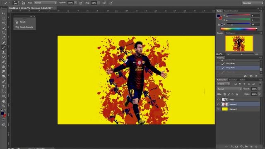Click the fx layer style icon
This screenshot has width=265, height=149.
pyautogui.click(x=232, y=147)
